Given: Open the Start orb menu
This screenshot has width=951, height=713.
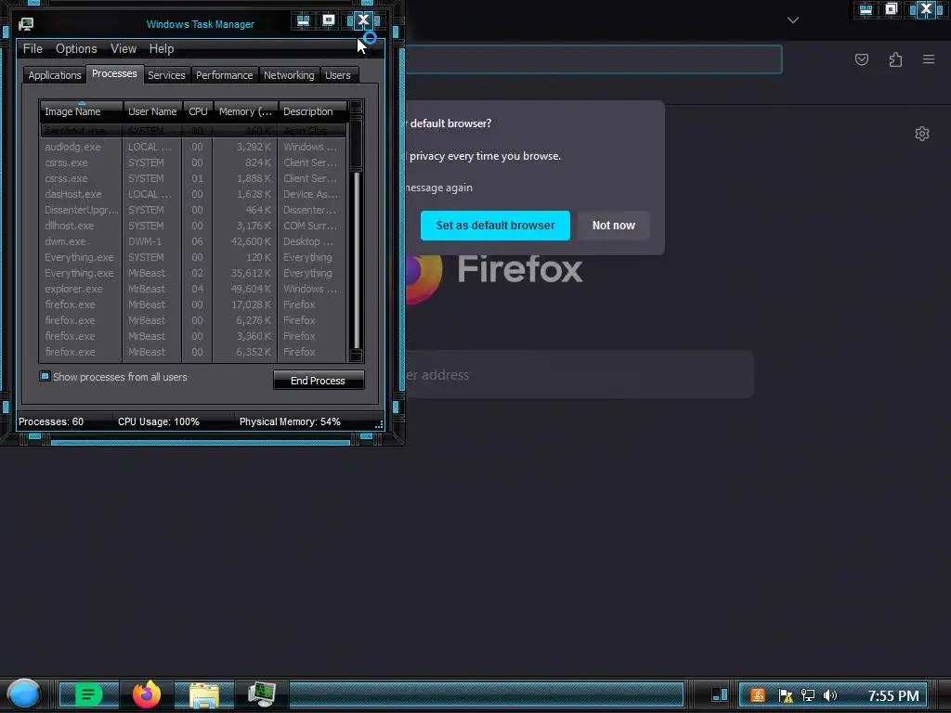Looking at the screenshot, I should (24, 694).
